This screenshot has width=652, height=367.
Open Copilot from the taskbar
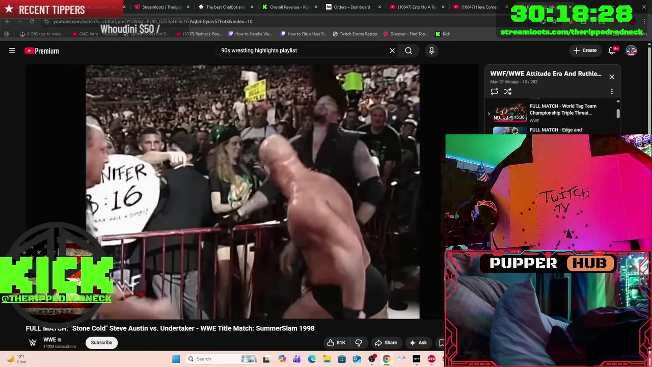(x=282, y=359)
